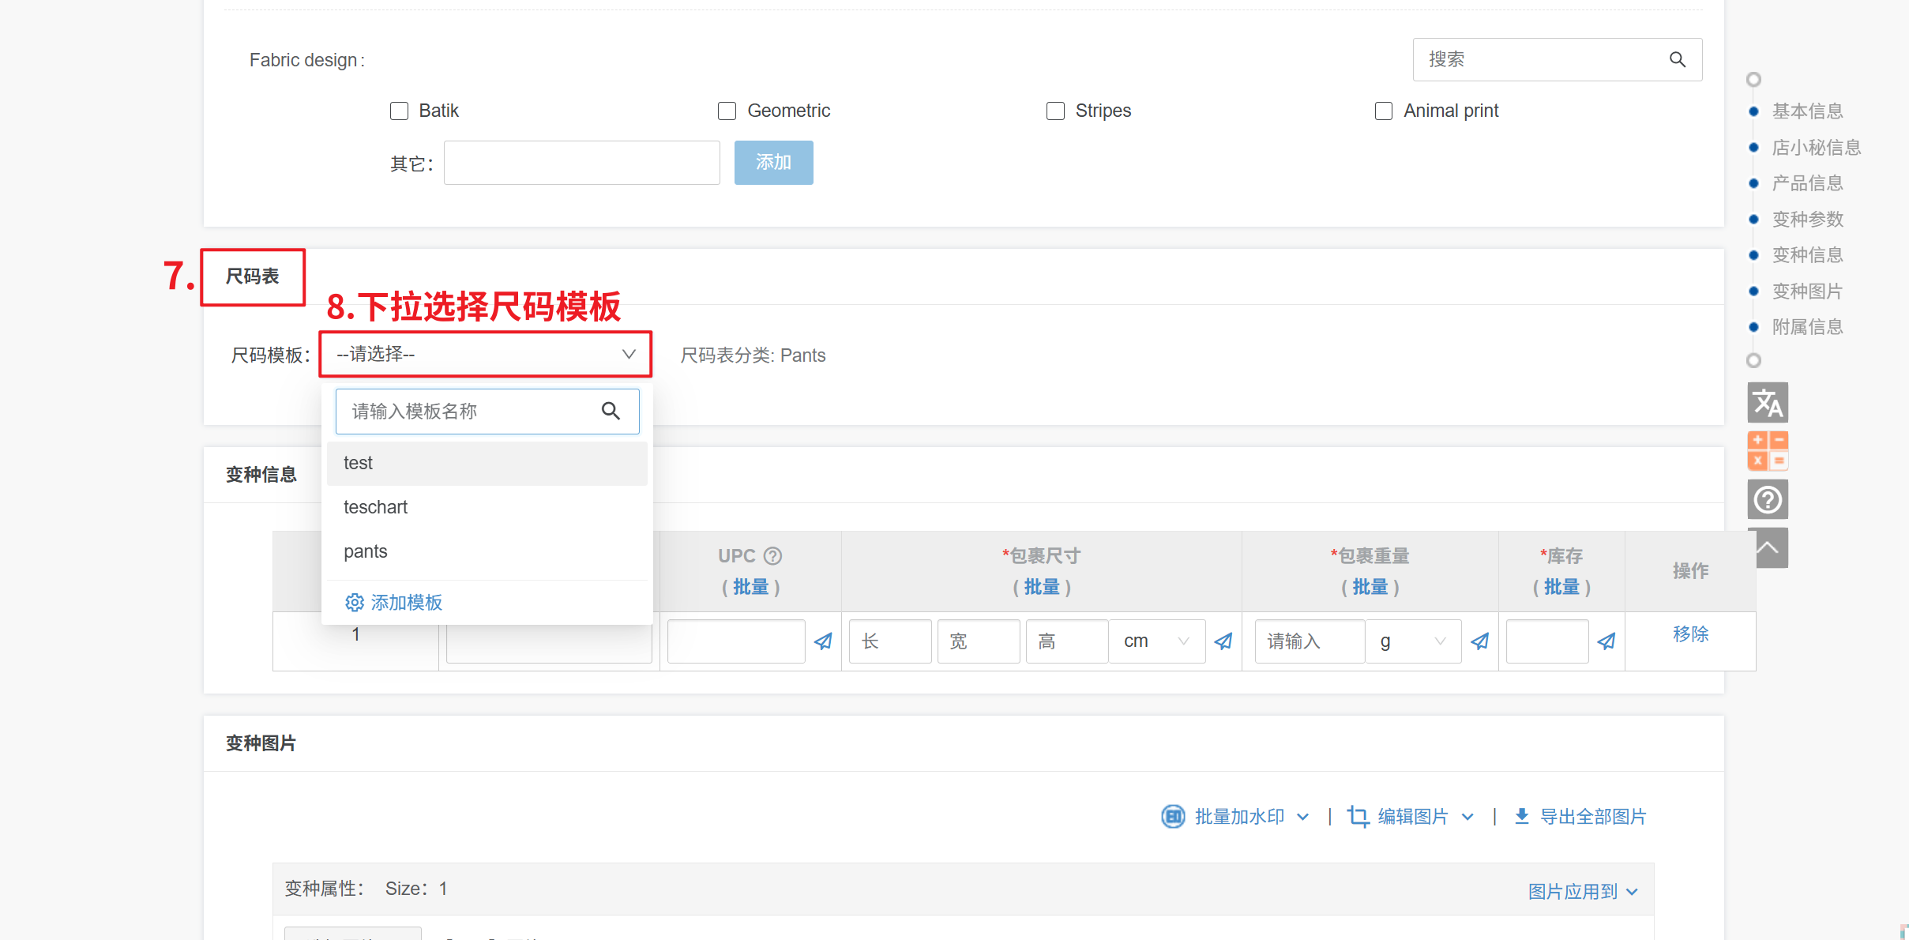
Task: Click the 添加 button
Action: (x=773, y=163)
